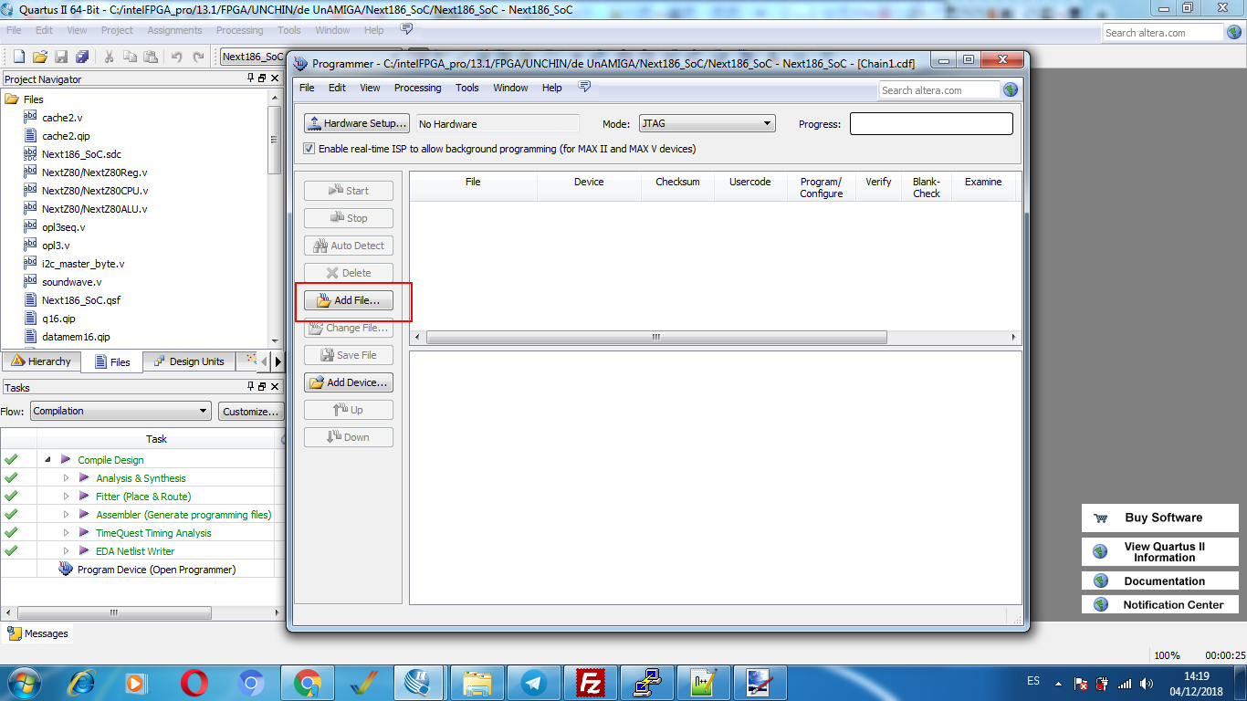Click the Documentation globe icon

pos(1100,581)
